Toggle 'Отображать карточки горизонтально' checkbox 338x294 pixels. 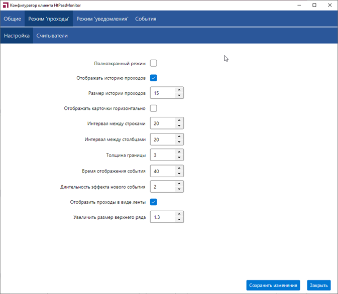pos(154,108)
